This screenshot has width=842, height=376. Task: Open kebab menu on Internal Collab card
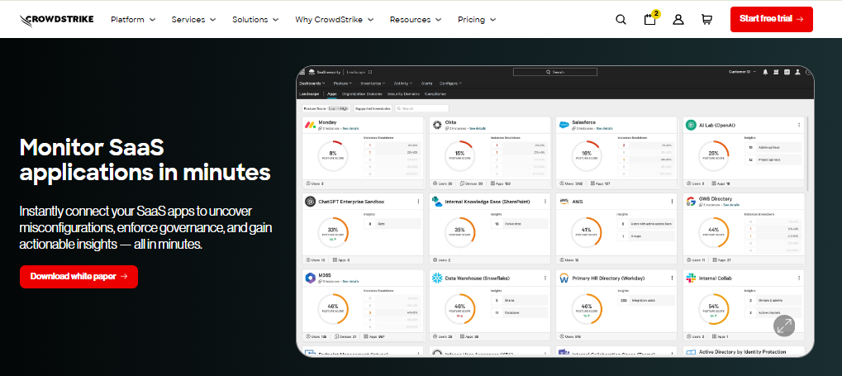(x=799, y=278)
